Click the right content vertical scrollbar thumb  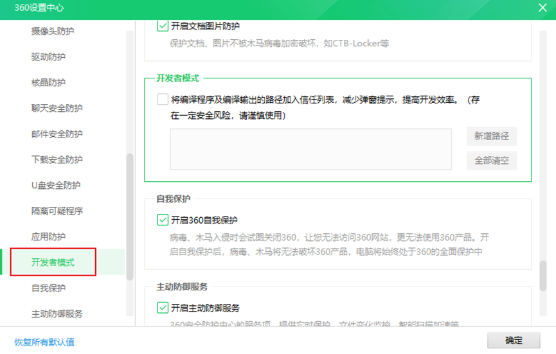pos(543,276)
